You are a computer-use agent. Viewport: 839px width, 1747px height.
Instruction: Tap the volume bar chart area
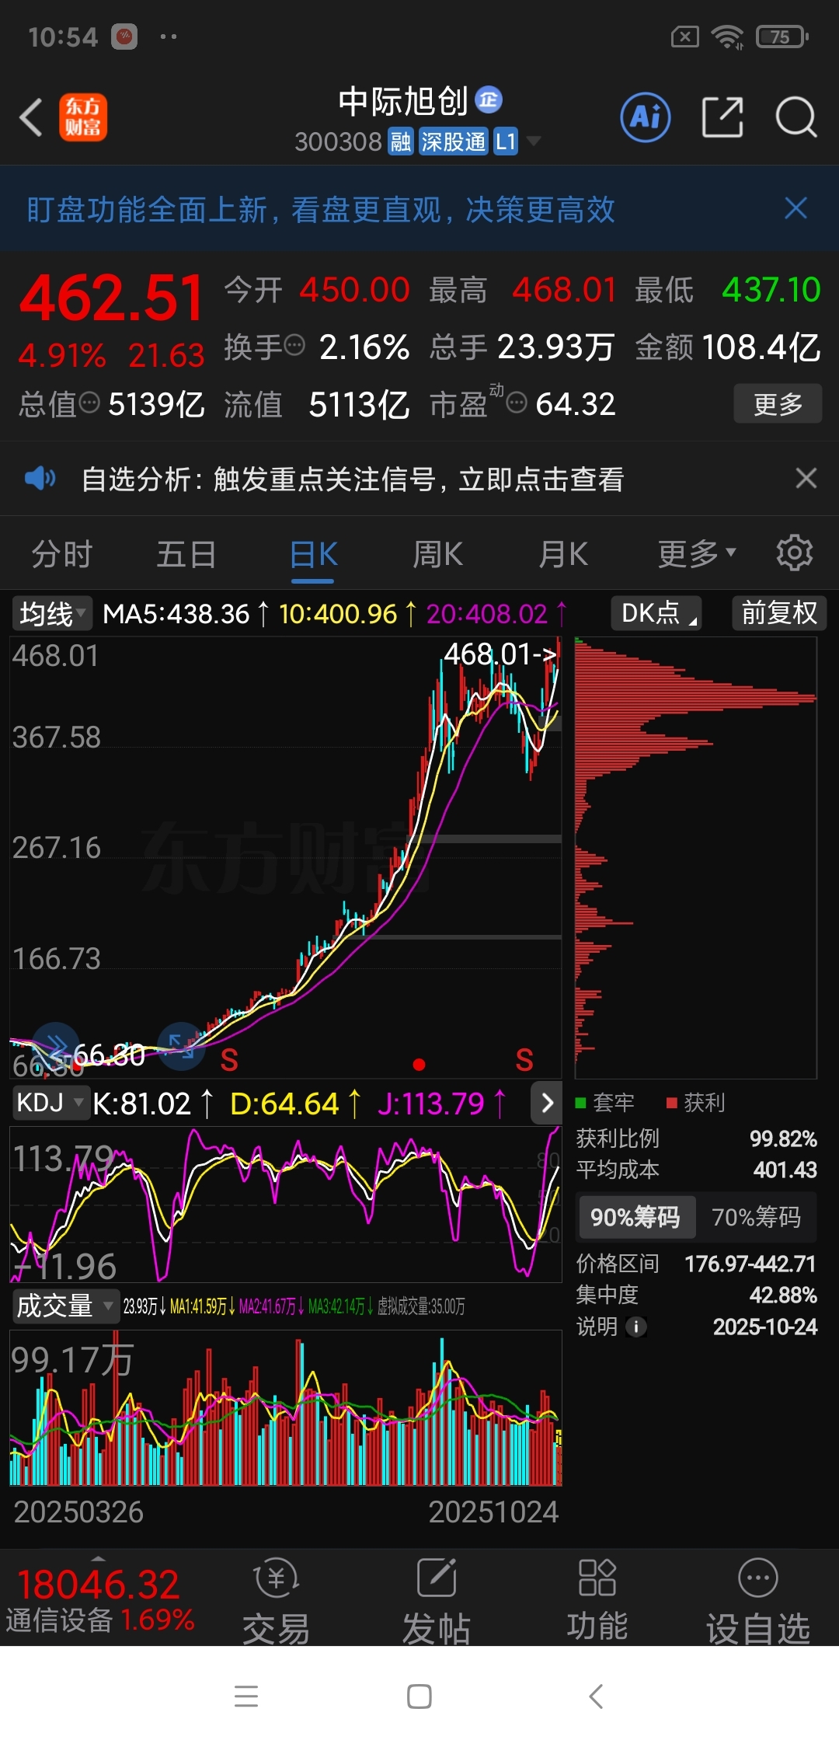[285, 1408]
